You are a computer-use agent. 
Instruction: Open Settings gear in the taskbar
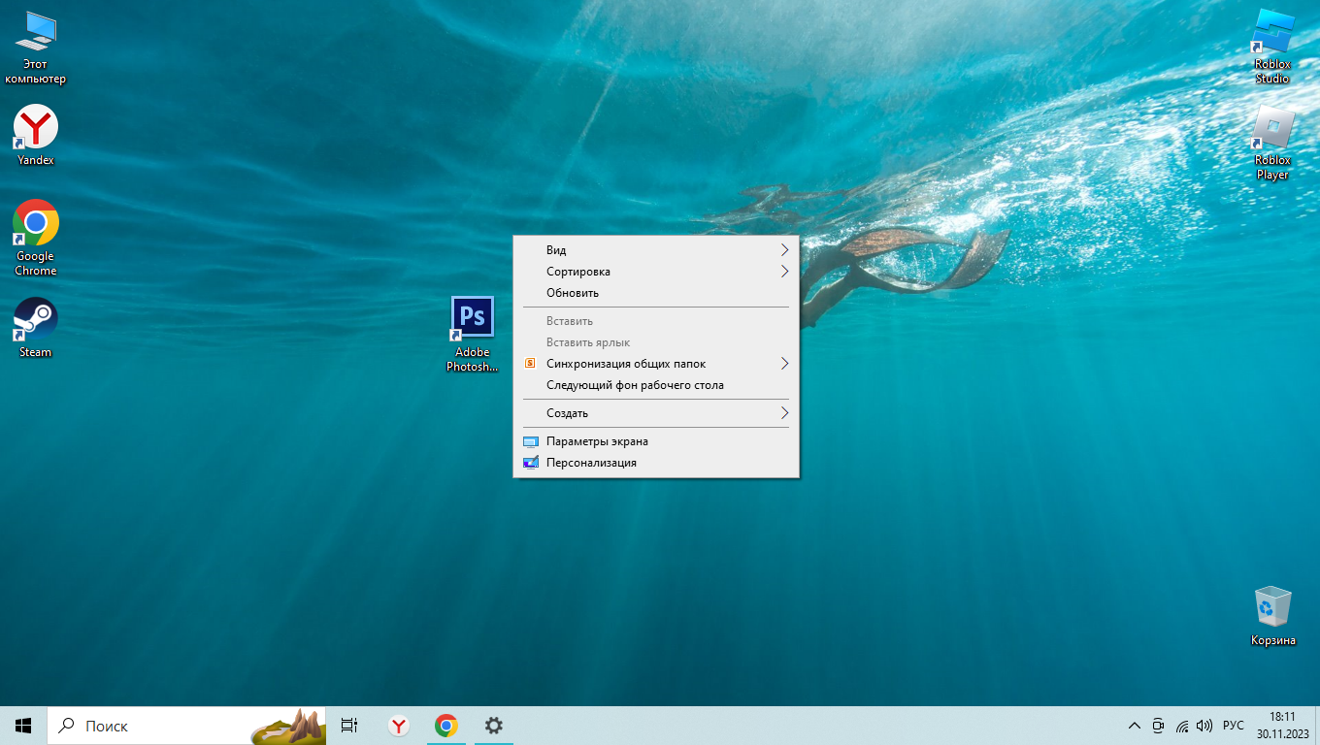(x=494, y=726)
